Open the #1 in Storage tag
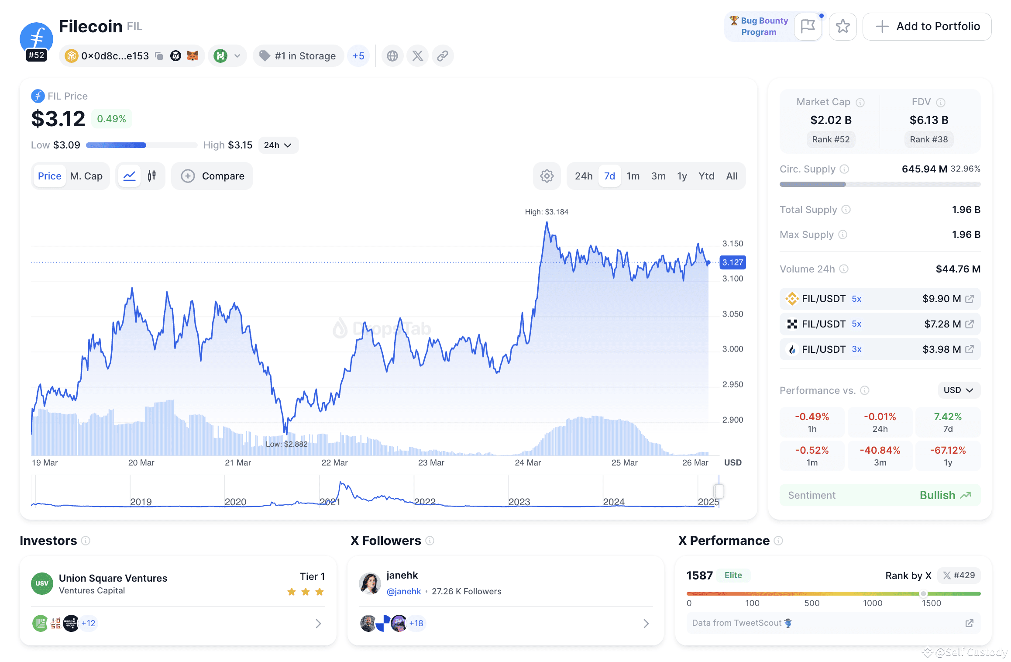Viewport: 1011px width, 662px height. click(x=298, y=56)
